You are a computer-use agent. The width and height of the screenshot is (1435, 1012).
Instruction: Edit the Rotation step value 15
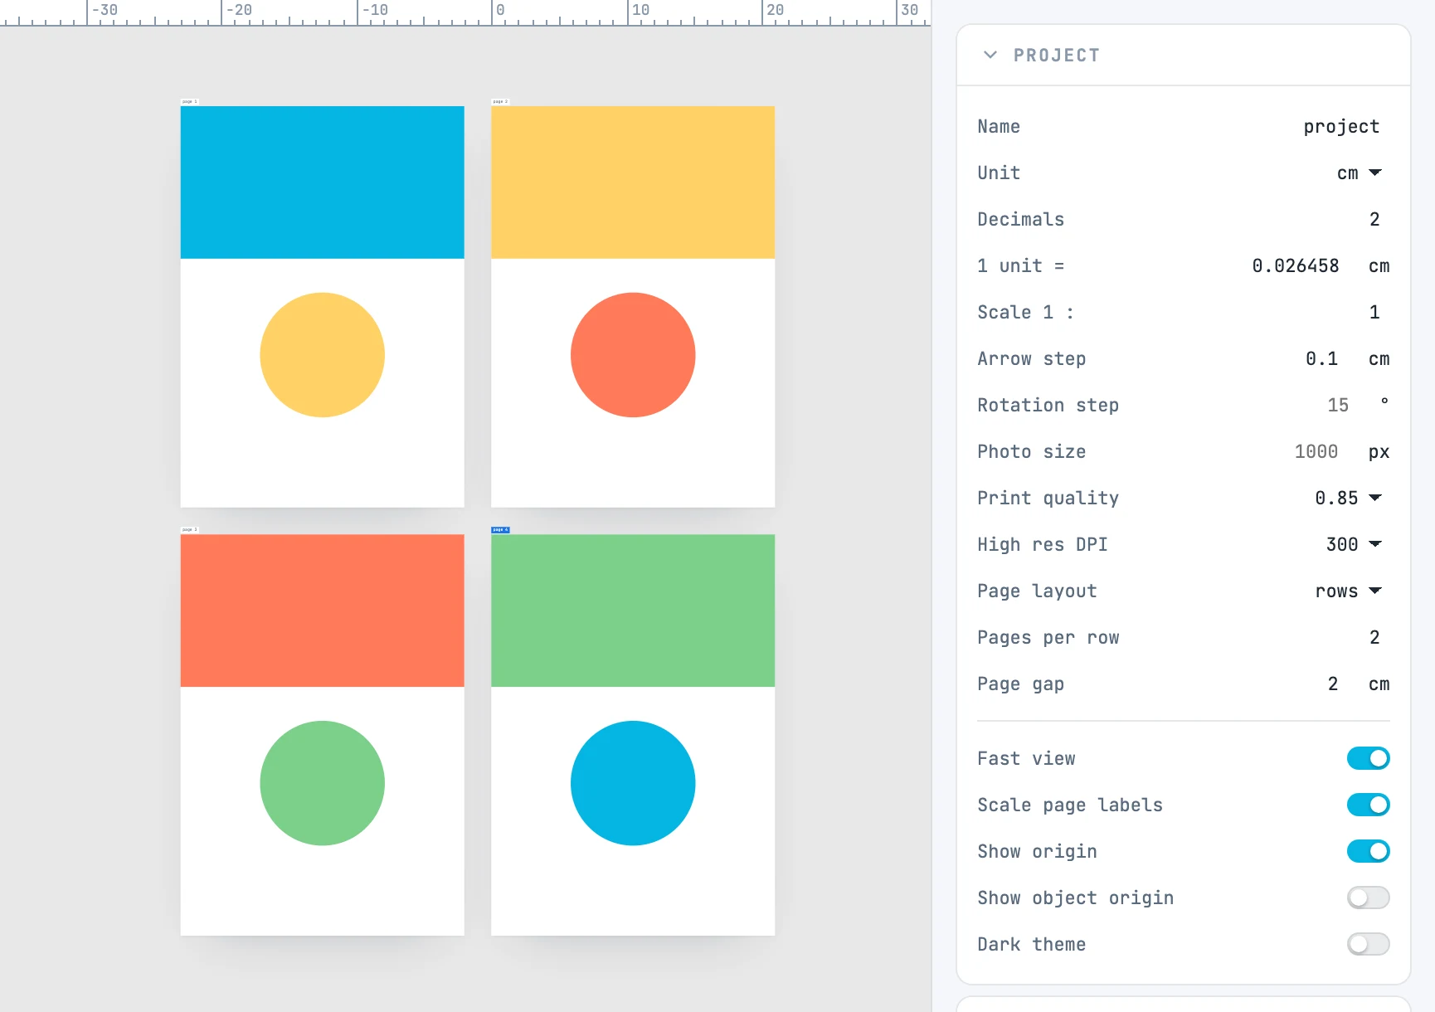point(1337,405)
